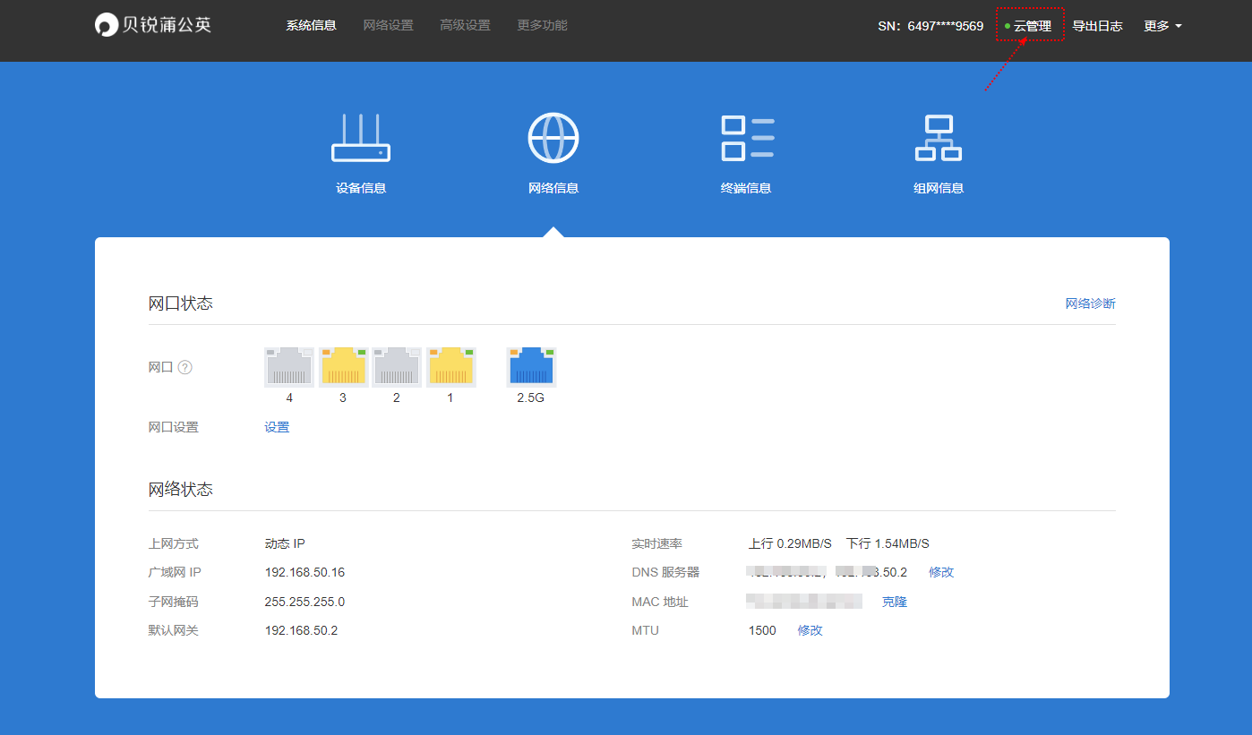Click the blue 2.5G port icon
The height and width of the screenshot is (735, 1252).
point(531,367)
